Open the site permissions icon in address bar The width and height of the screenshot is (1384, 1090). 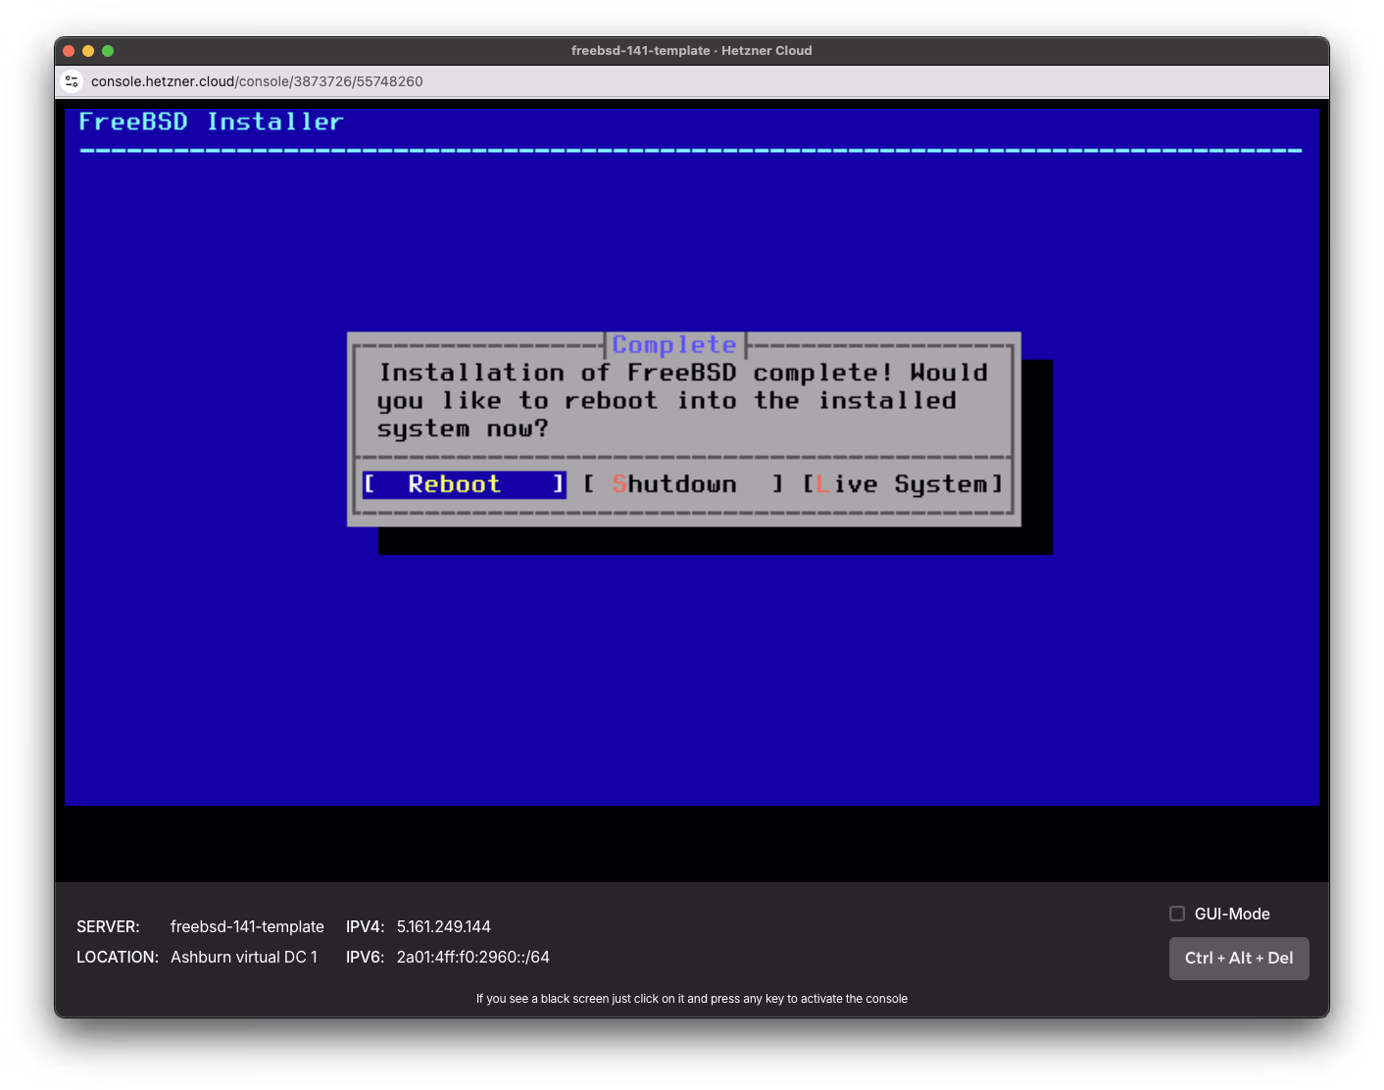(x=72, y=81)
